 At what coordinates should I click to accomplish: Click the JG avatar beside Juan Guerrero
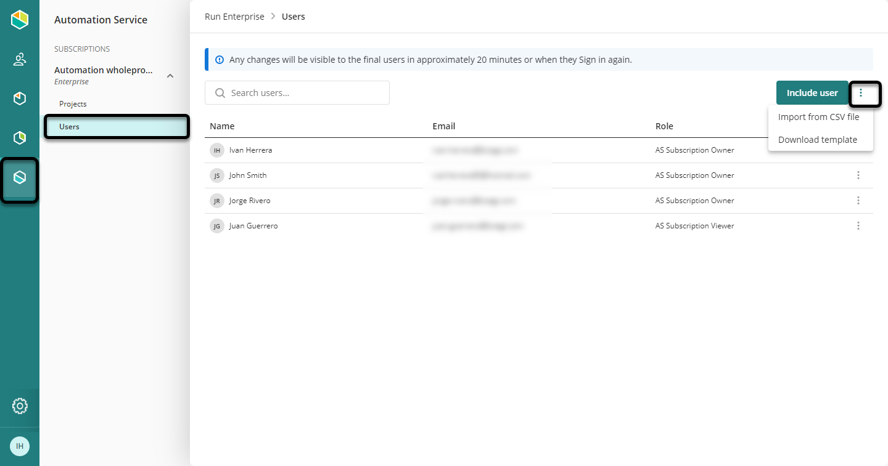216,226
